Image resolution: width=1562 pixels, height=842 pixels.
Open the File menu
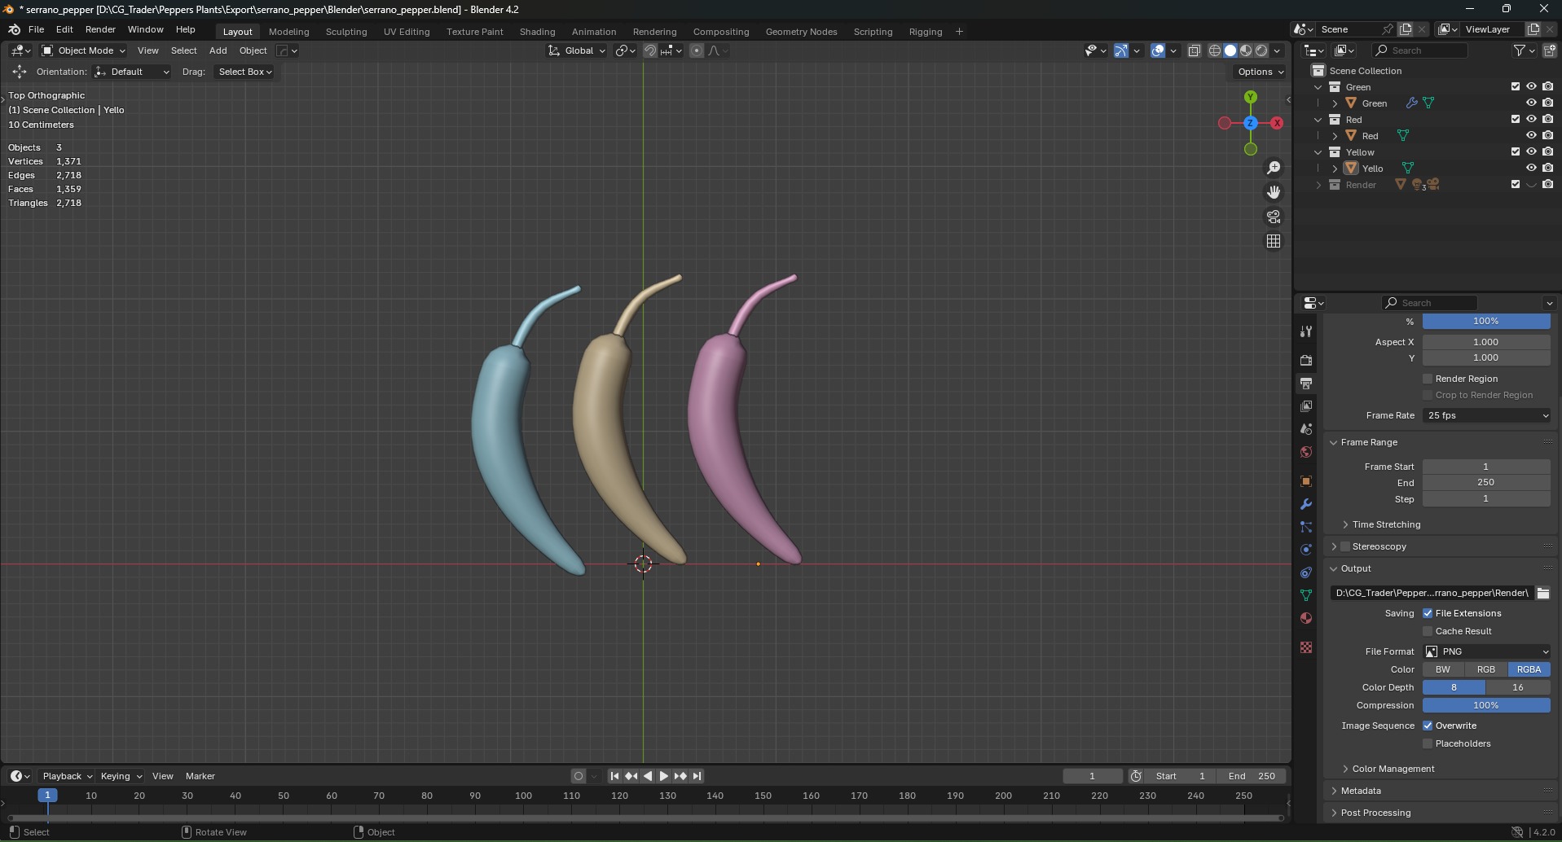coord(36,29)
